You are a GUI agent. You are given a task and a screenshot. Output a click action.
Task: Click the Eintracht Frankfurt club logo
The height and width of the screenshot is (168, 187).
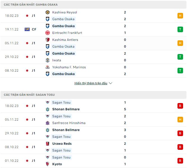pos(47,33)
